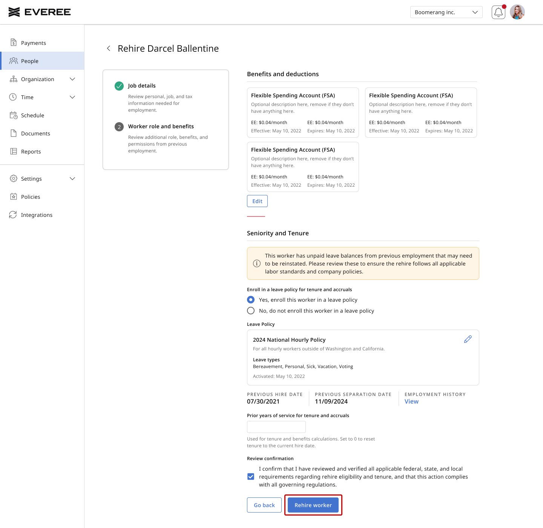The width and height of the screenshot is (543, 528).
Task: Click Rehire Darcel Ballentine heading
Action: (168, 48)
